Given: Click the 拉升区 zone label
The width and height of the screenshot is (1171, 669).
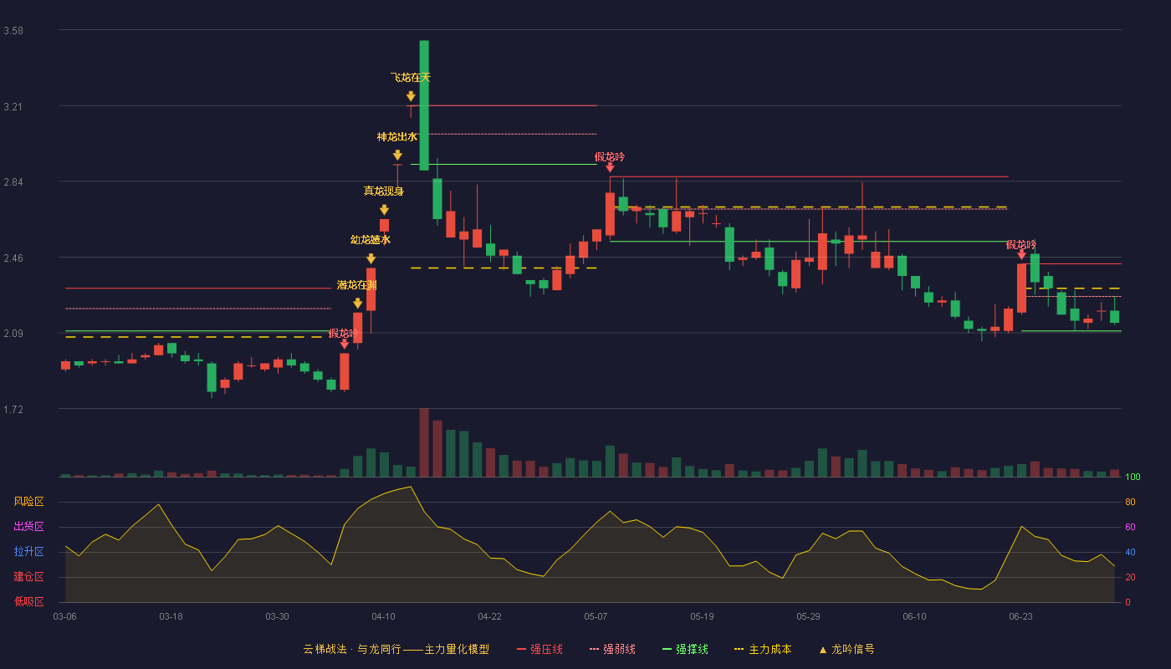Looking at the screenshot, I should [28, 552].
